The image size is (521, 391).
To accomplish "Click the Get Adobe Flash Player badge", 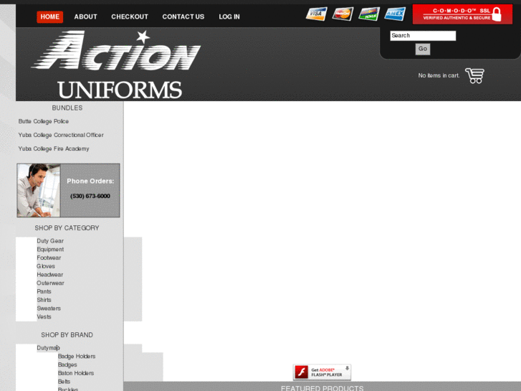I will click(322, 372).
